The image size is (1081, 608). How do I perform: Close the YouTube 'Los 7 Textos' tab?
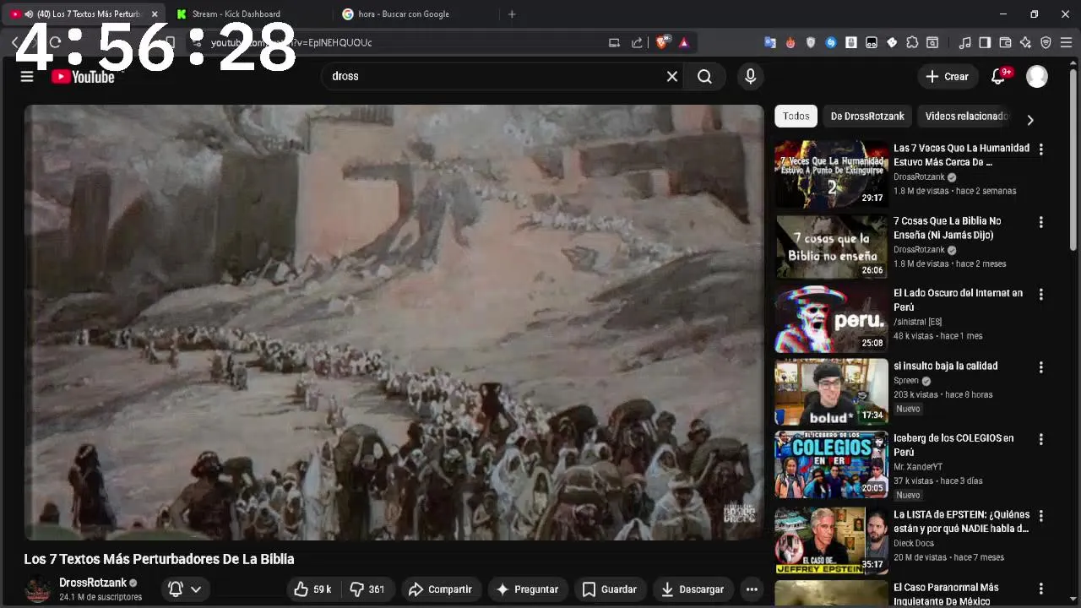pos(155,14)
